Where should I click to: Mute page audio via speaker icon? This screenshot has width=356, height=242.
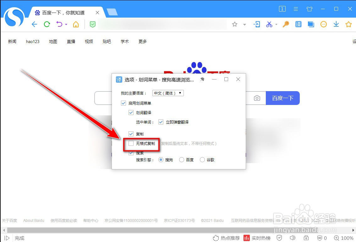point(293,238)
